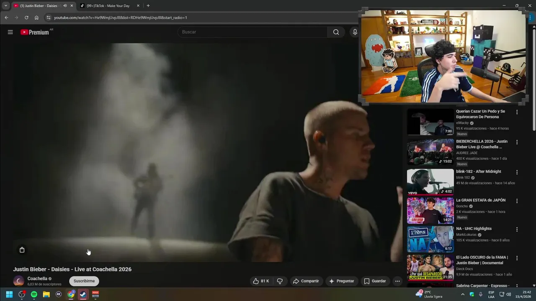Open the tab search dropdown arrow
Image resolution: width=536 pixels, height=301 pixels.
5,6
